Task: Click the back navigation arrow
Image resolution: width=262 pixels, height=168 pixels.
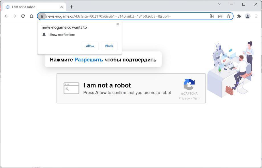Action: 6,16
